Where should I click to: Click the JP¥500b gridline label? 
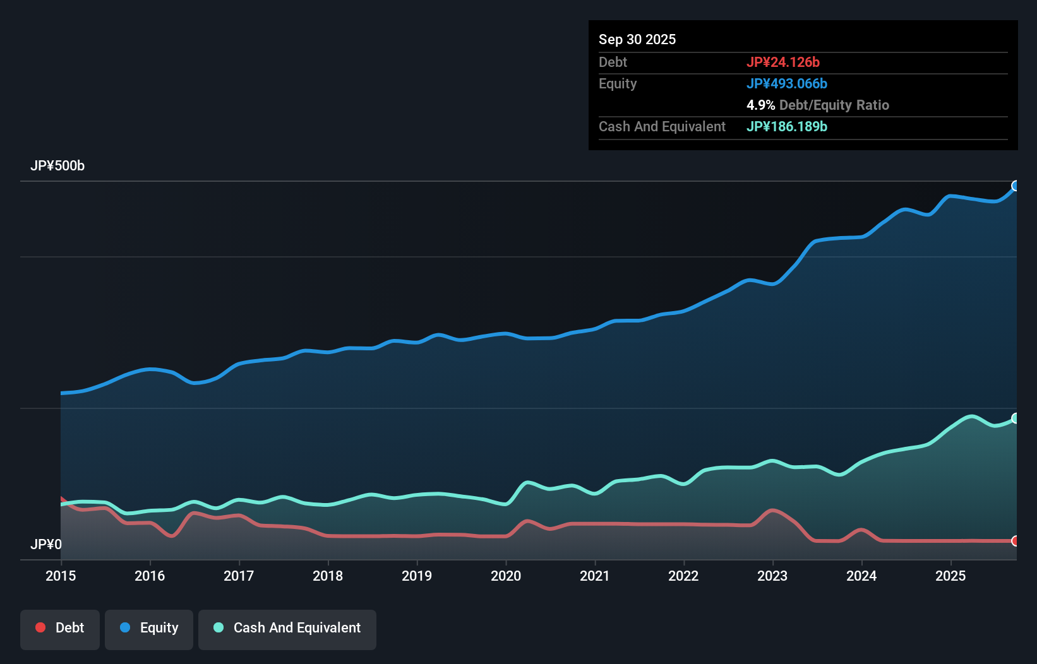click(57, 166)
